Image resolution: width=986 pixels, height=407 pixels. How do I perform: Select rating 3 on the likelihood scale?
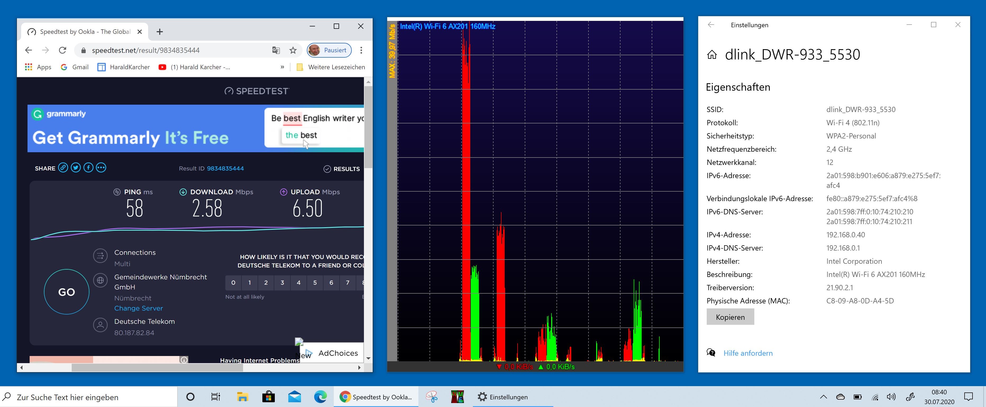point(282,283)
